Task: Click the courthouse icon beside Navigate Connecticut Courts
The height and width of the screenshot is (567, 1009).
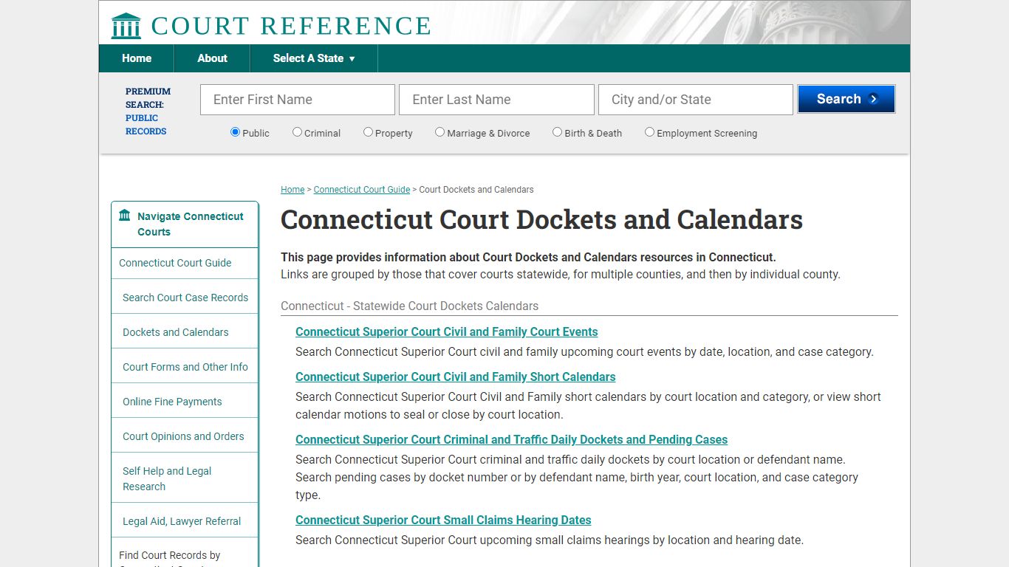Action: pyautogui.click(x=125, y=216)
